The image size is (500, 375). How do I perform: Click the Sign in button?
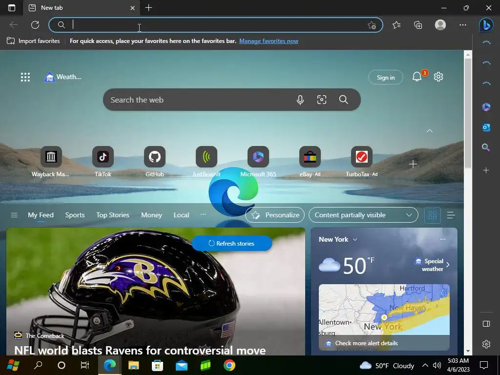pos(386,77)
